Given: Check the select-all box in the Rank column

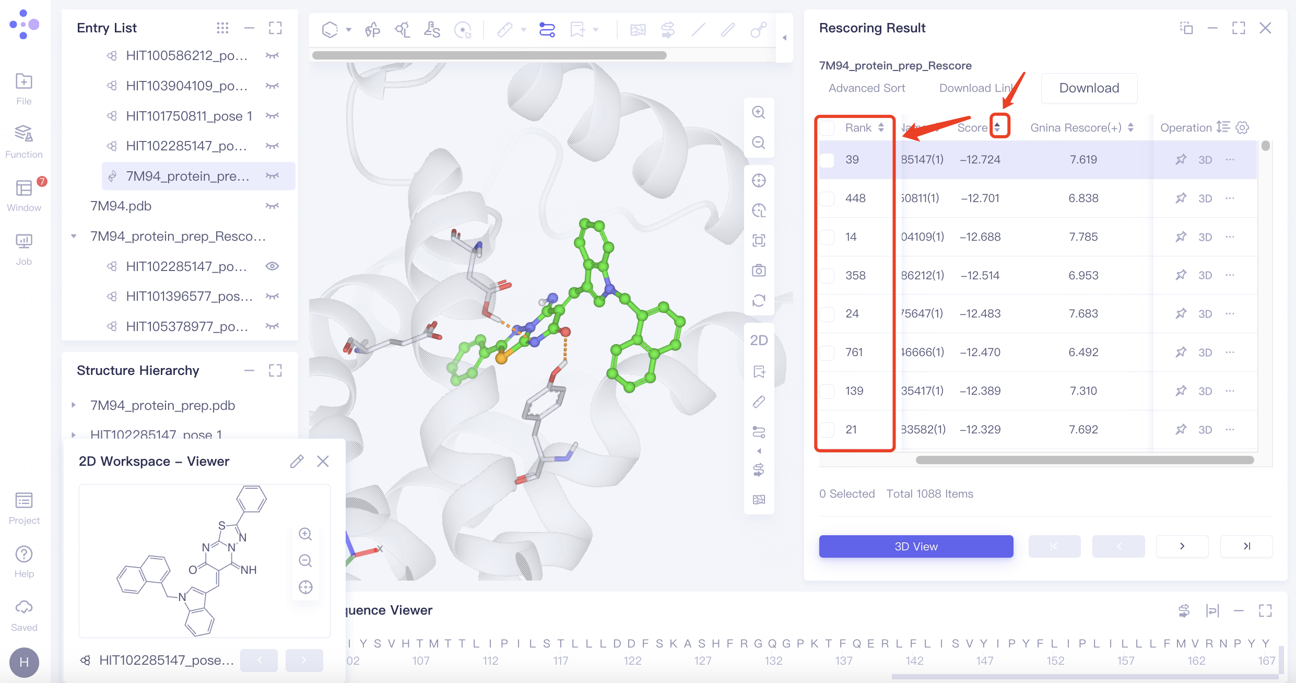Looking at the screenshot, I should pos(827,127).
